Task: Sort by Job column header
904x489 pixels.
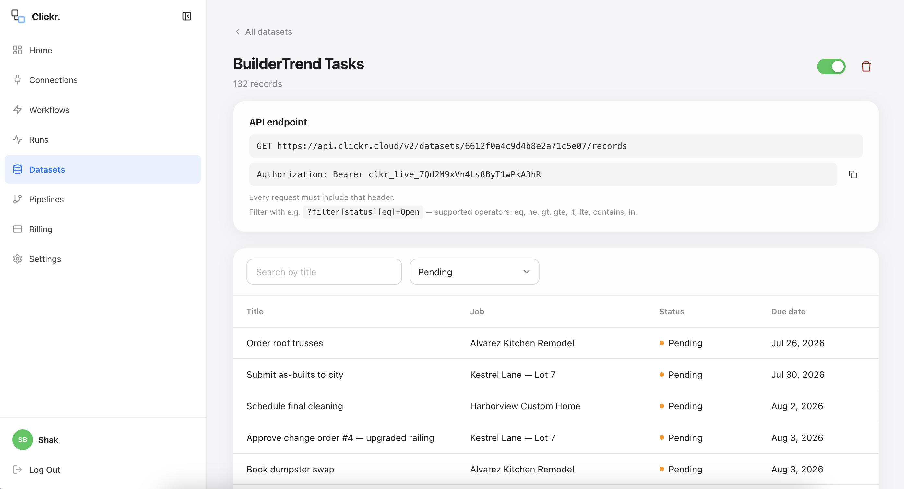Action: [x=477, y=311]
